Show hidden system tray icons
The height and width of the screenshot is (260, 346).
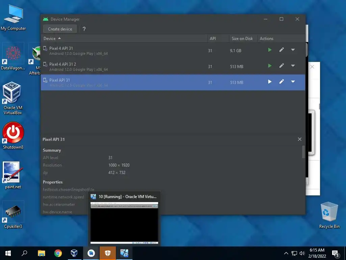pyautogui.click(x=286, y=253)
